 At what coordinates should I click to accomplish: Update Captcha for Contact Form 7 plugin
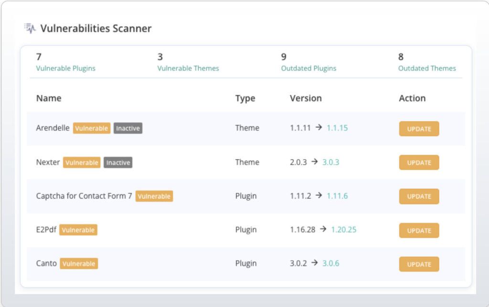419,196
